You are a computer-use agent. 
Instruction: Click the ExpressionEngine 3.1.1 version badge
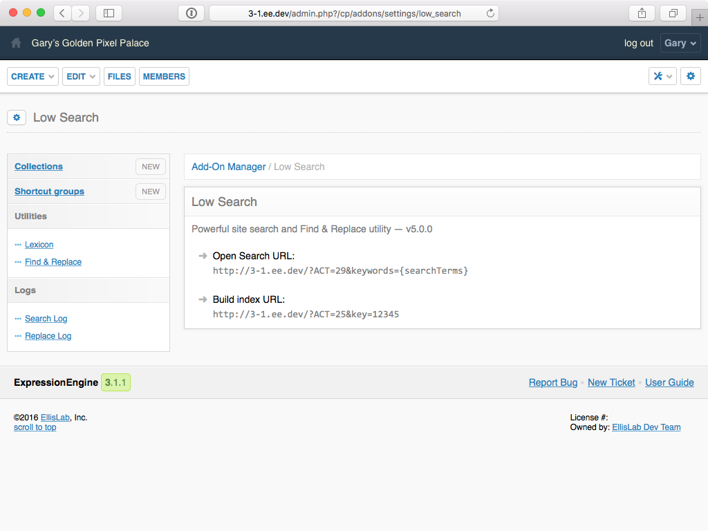(x=115, y=382)
